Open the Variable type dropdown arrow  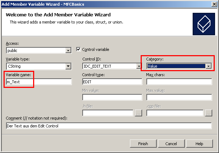pos(68,66)
